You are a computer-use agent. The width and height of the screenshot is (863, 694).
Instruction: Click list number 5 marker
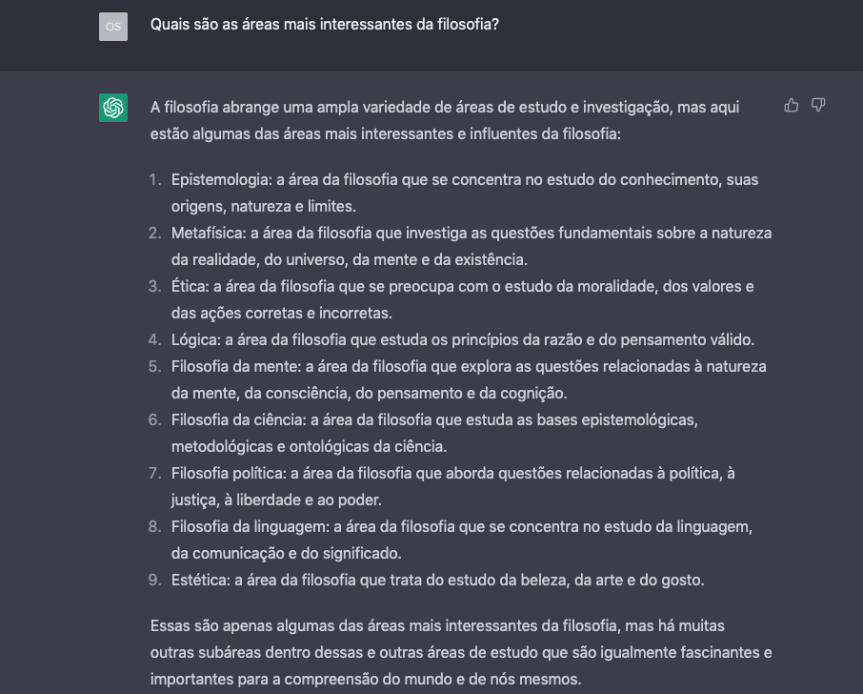point(154,366)
